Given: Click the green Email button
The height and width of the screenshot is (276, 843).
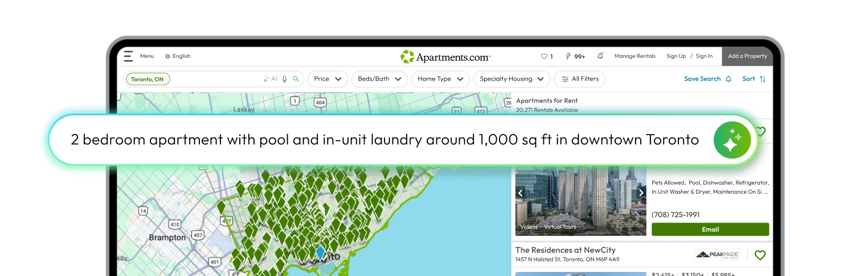Looking at the screenshot, I should [710, 229].
